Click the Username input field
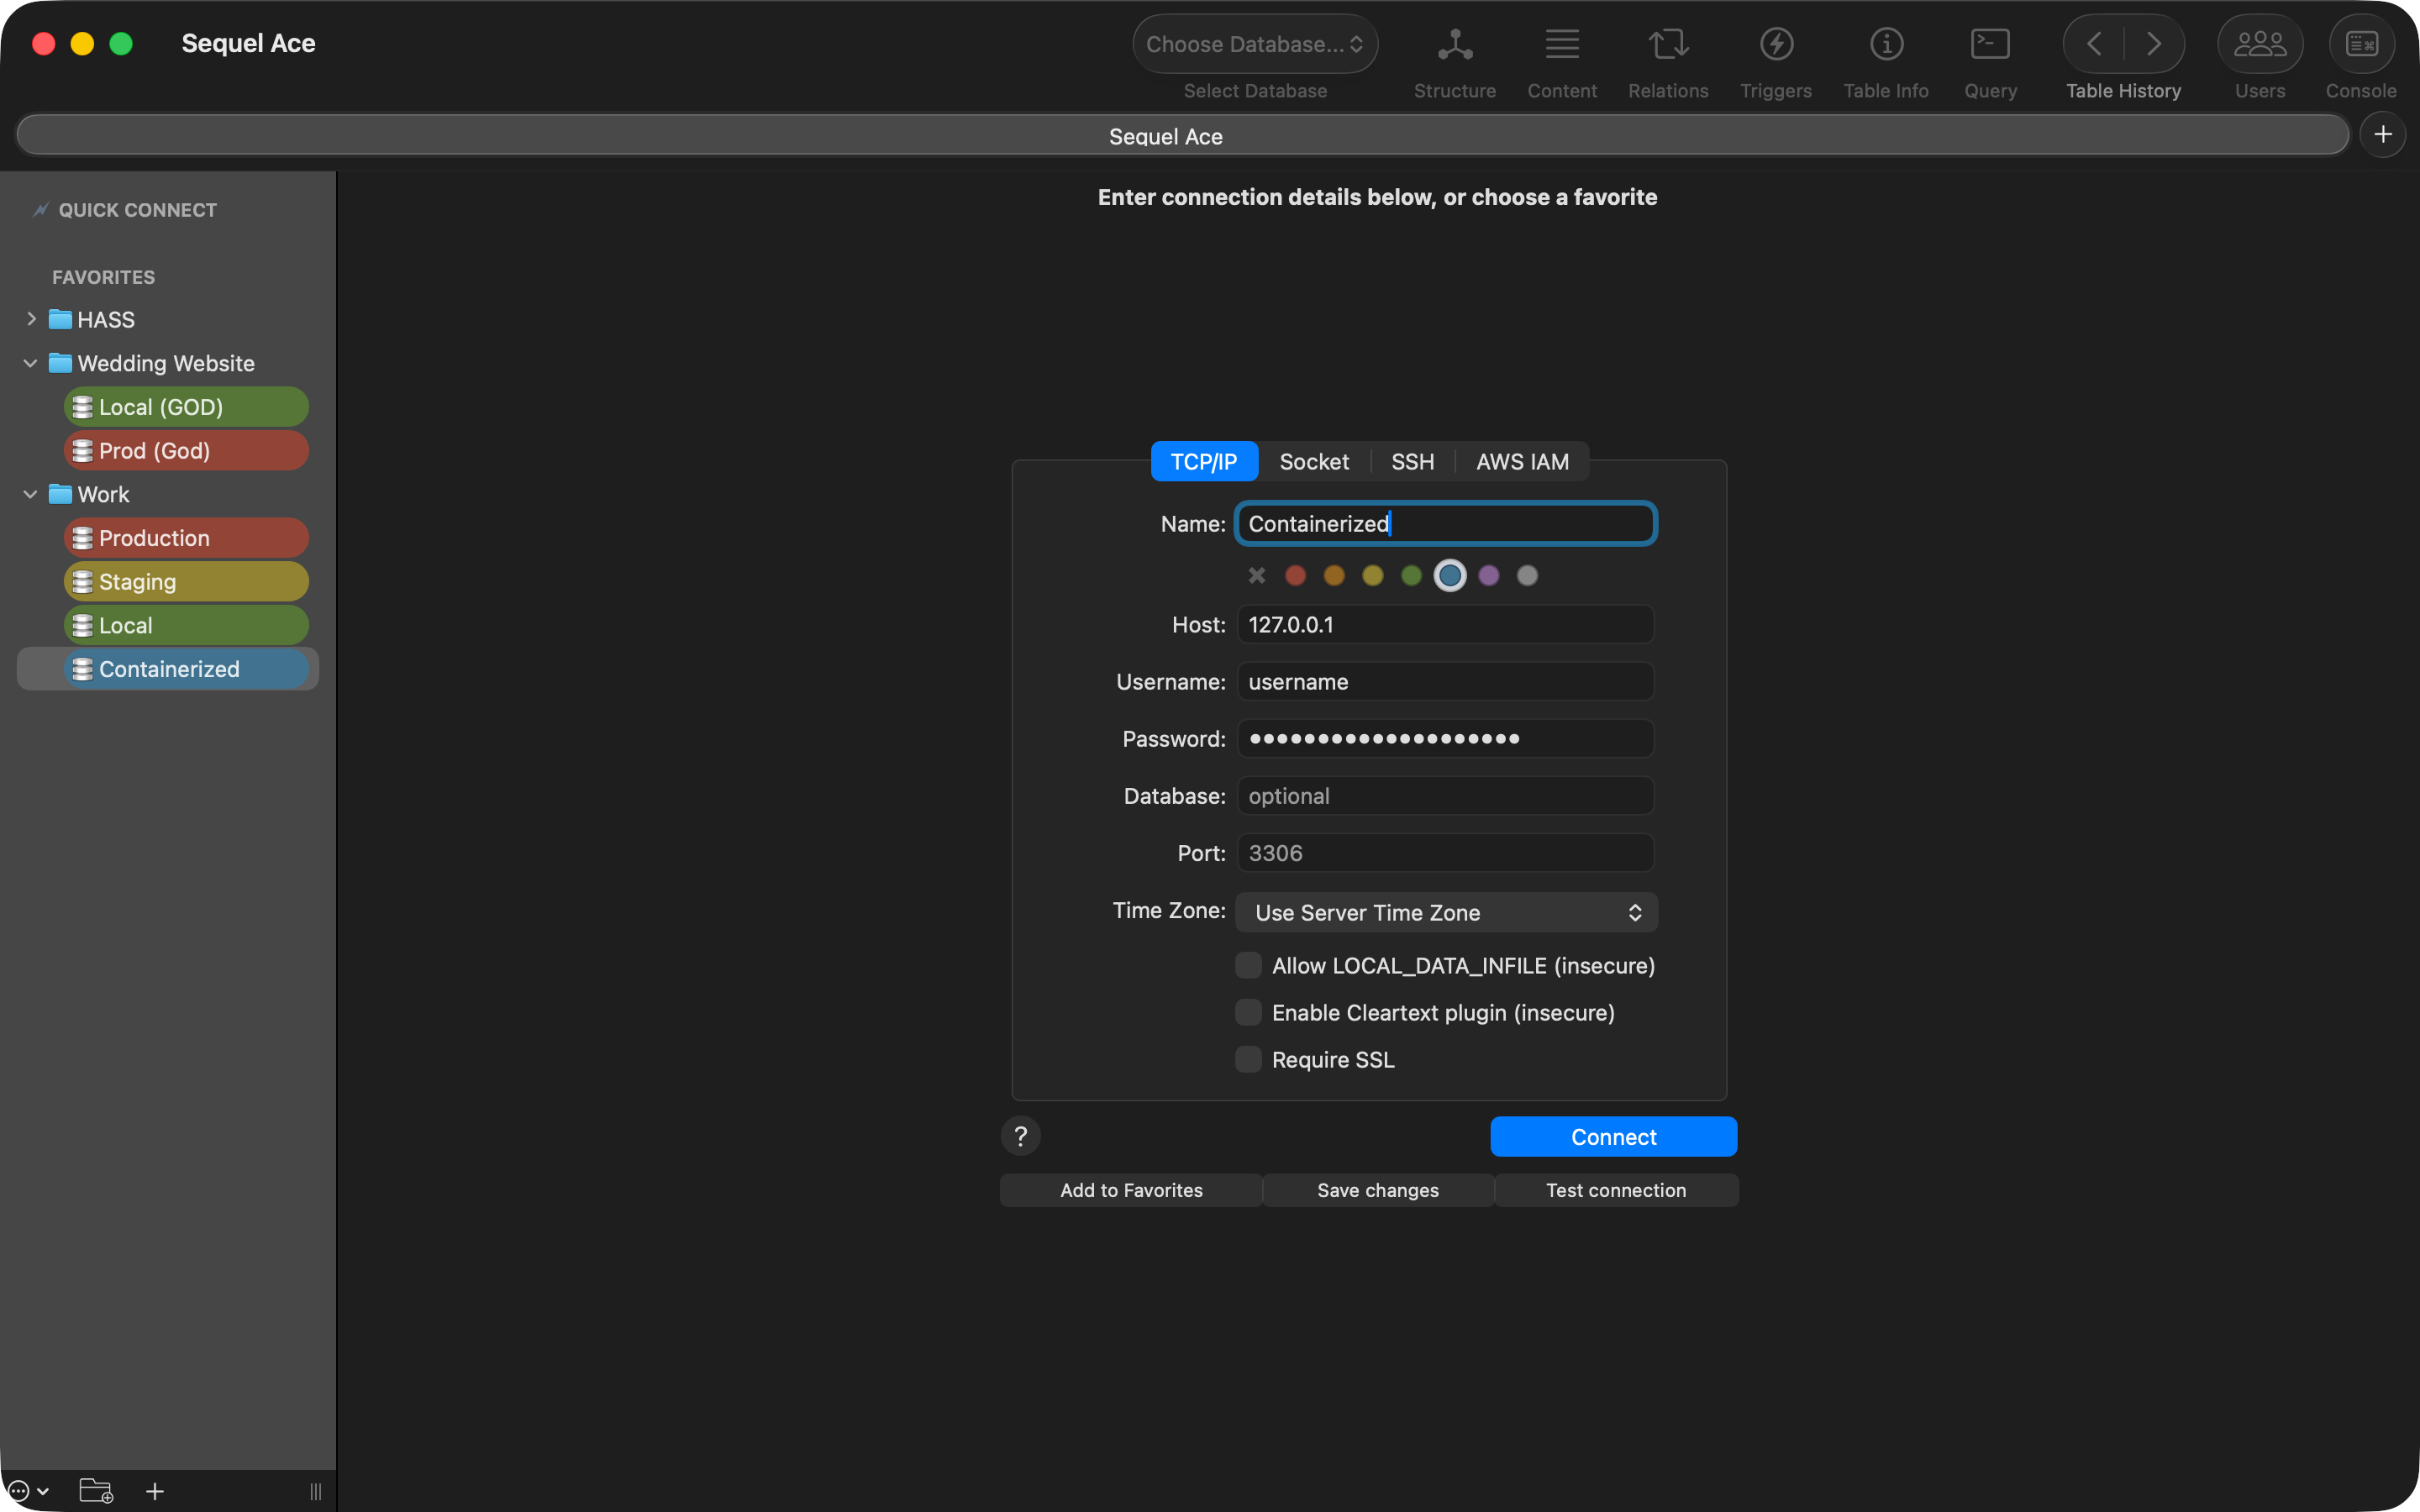This screenshot has width=2420, height=1512. tap(1446, 681)
